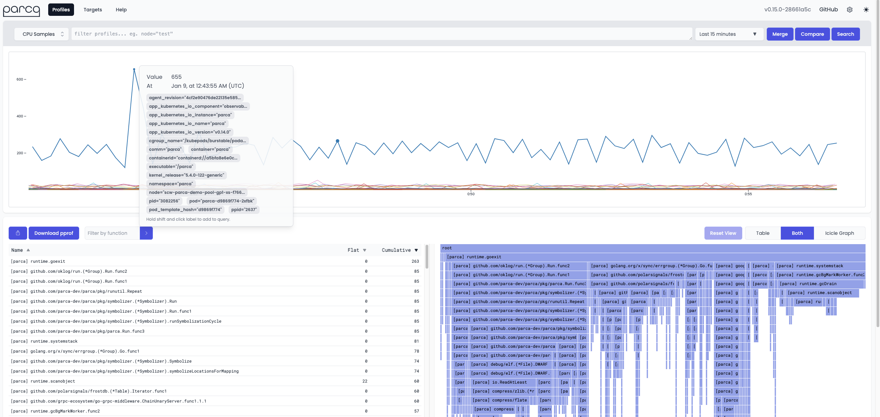Screen dimensions: 880x417
Task: Click label ppid="2637"
Action: (x=244, y=210)
